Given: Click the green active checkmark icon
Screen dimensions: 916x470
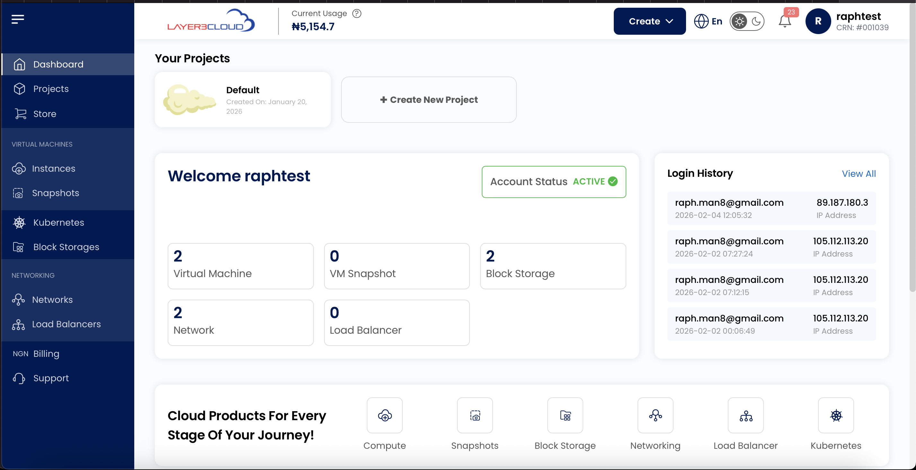Looking at the screenshot, I should coord(613,181).
